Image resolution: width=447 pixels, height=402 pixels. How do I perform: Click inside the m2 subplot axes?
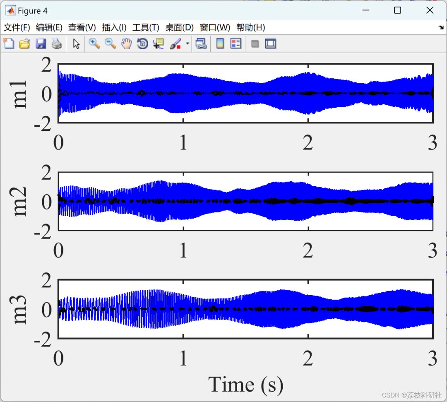tap(245, 201)
